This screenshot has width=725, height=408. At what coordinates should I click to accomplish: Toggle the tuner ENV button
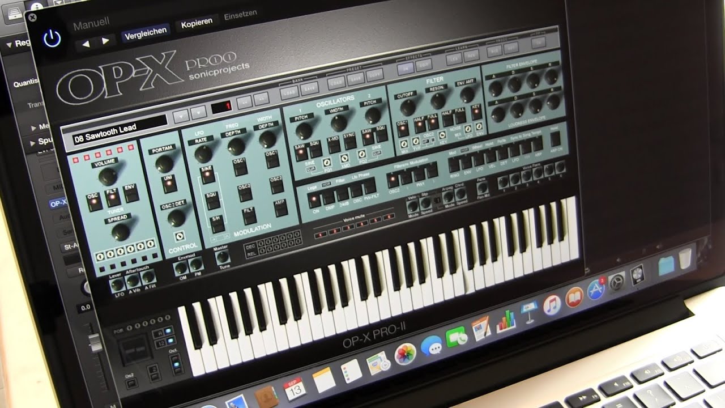point(131,194)
